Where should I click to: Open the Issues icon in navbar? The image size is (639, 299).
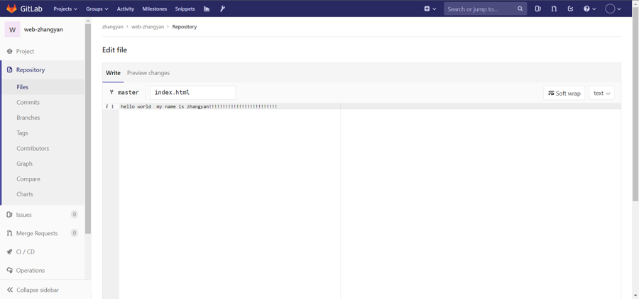point(537,9)
